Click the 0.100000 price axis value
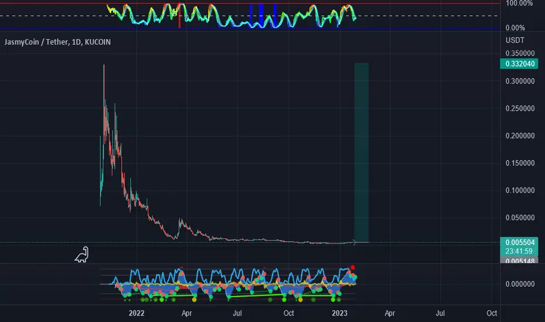Viewport: 545px width, 322px height. [x=520, y=190]
